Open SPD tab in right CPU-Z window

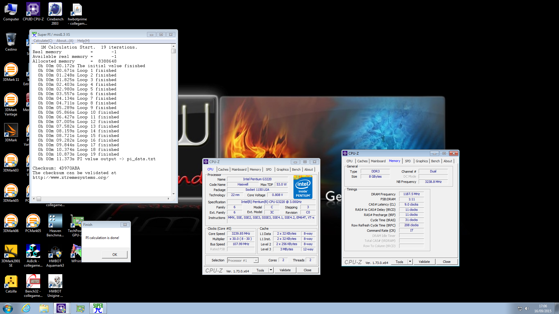pyautogui.click(x=408, y=161)
